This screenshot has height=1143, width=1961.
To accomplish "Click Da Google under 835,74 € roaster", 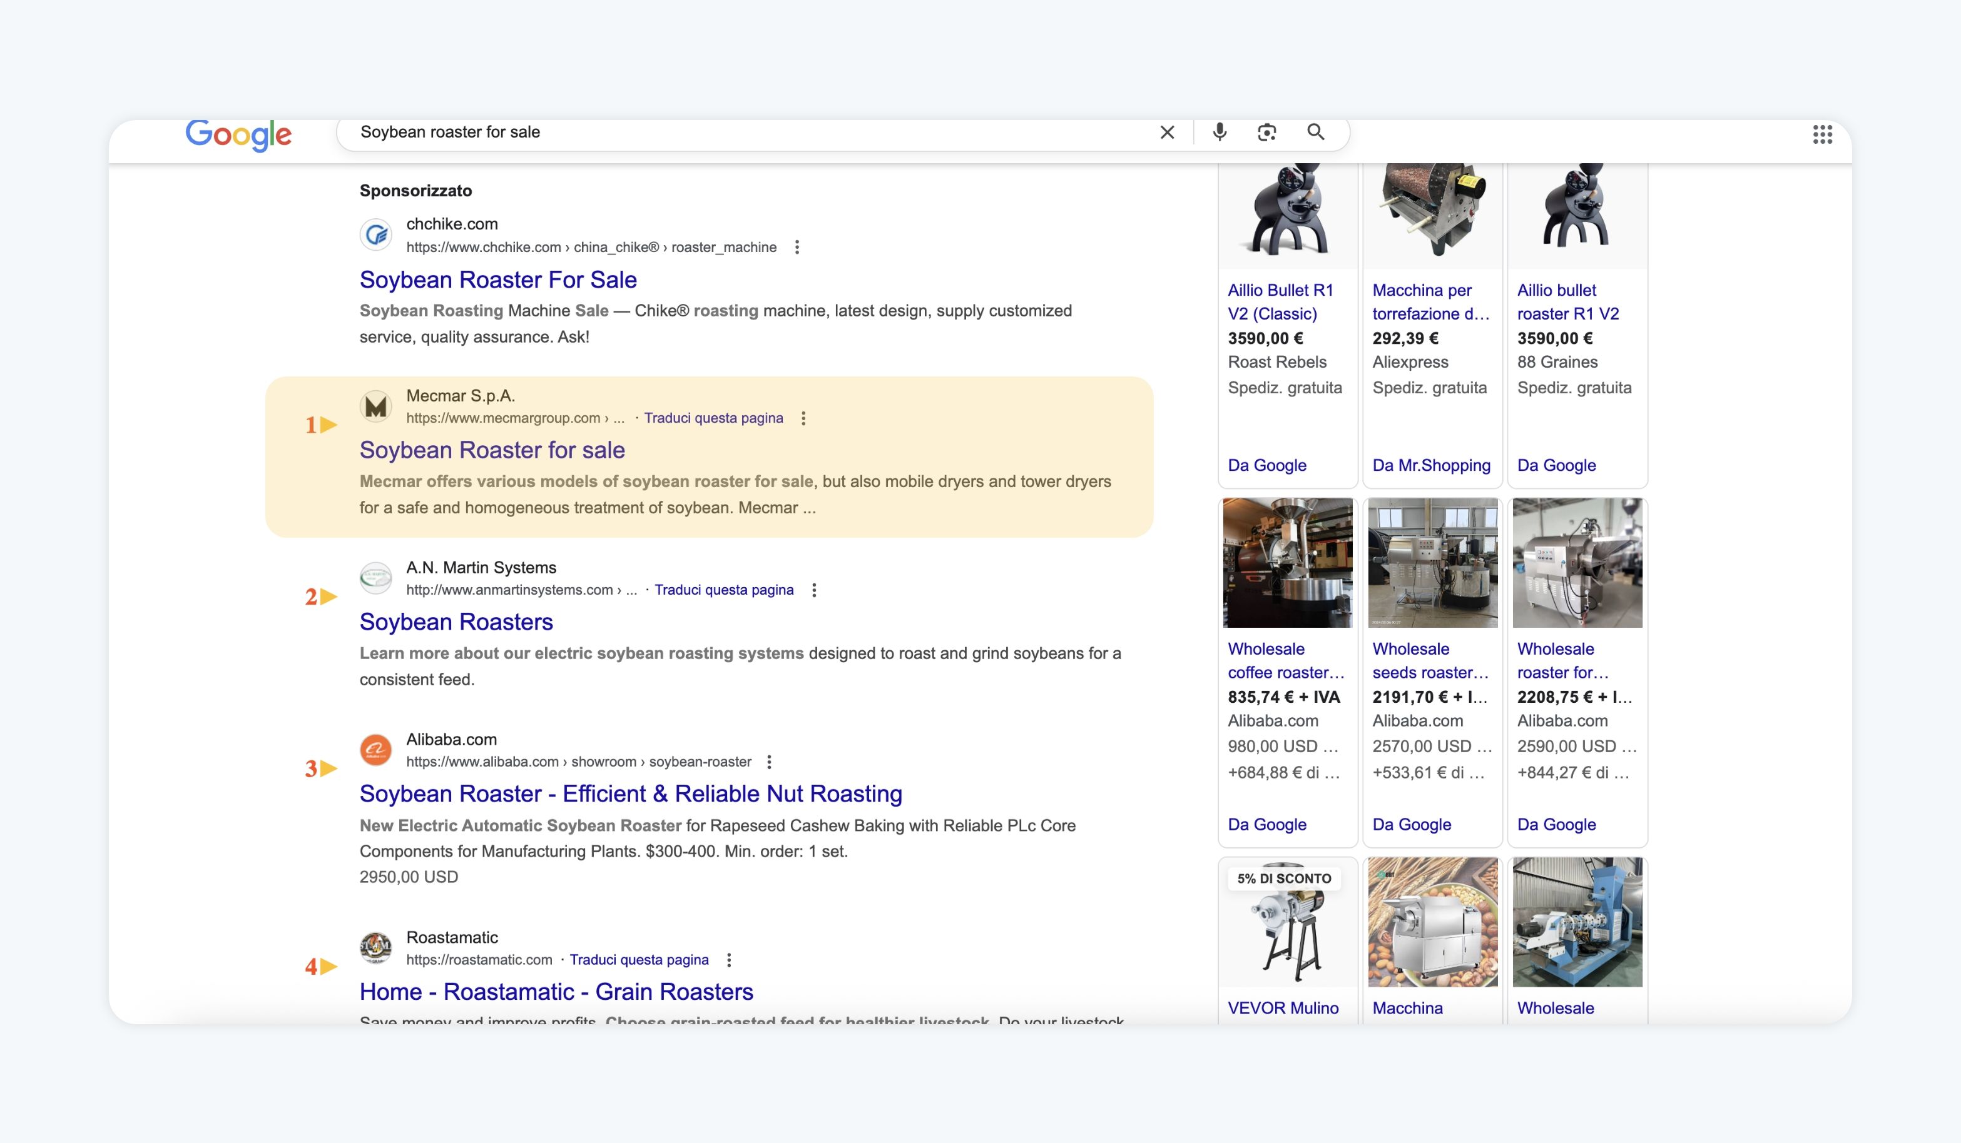I will (x=1267, y=825).
